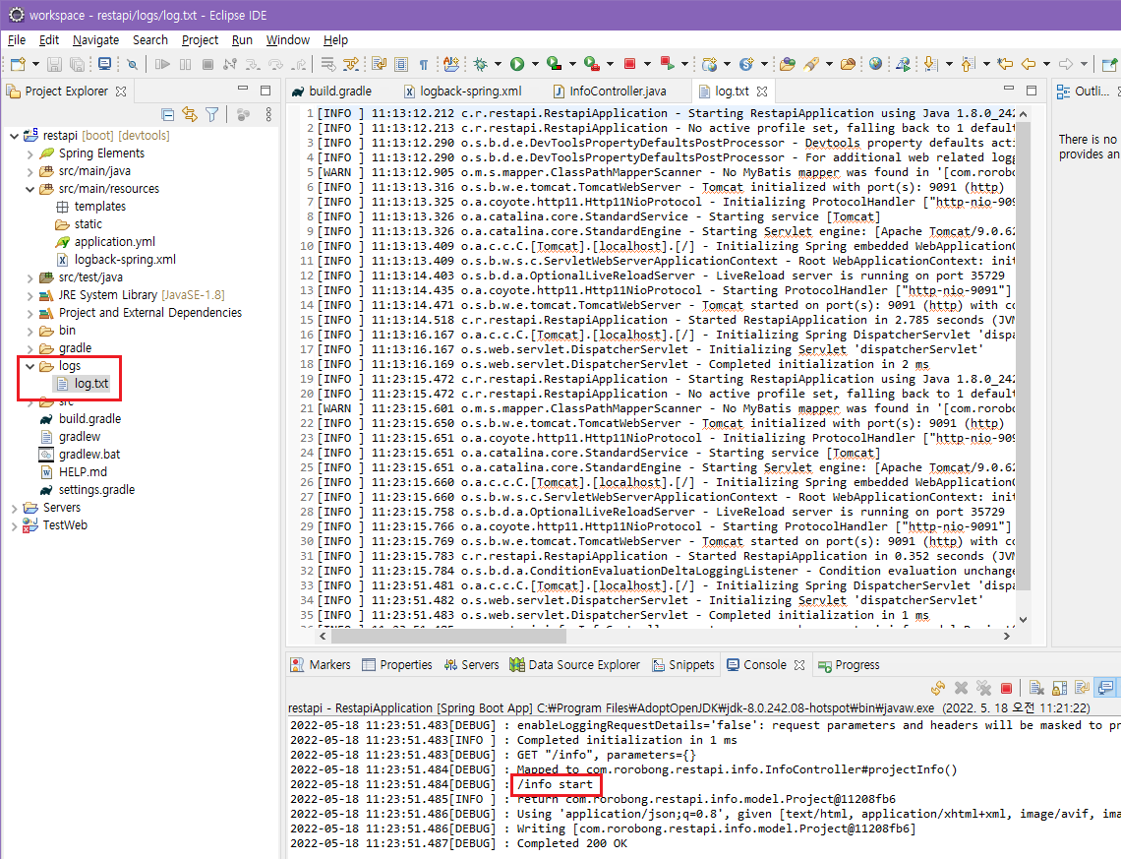This screenshot has height=859, width=1121.
Task: Click the Save toolbar icon
Action: (54, 64)
